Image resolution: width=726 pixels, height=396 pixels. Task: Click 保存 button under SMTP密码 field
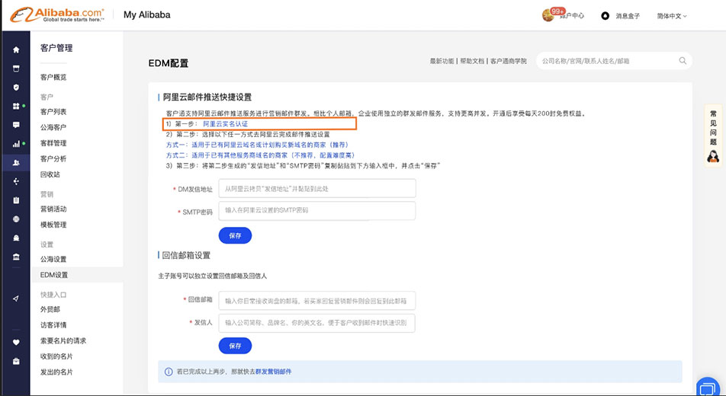click(235, 236)
